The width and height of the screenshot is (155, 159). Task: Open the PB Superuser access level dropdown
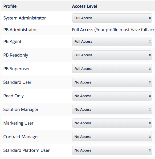112,69
